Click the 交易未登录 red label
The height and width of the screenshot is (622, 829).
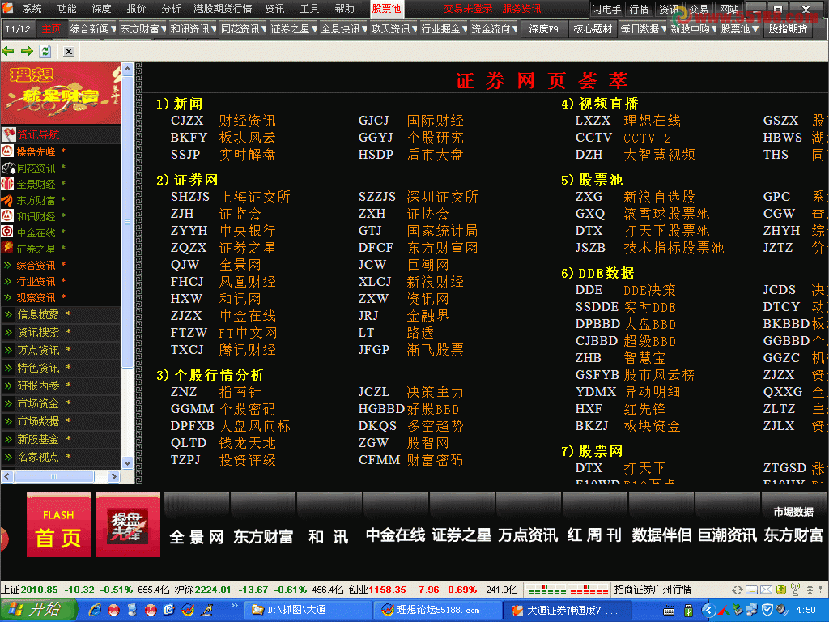coord(468,8)
